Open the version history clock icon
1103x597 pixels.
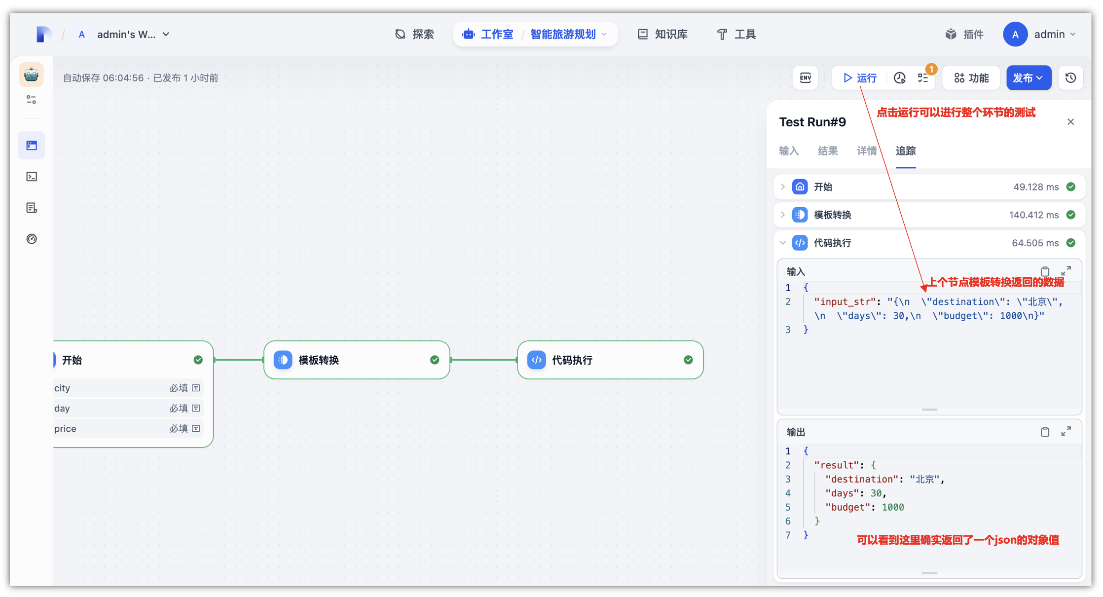[x=1070, y=78]
